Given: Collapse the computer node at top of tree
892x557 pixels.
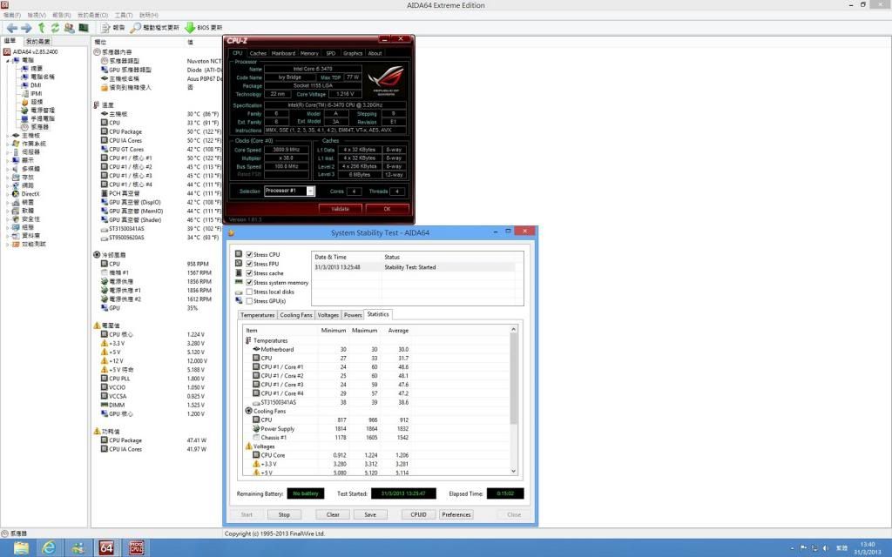Looking at the screenshot, I should (8, 60).
